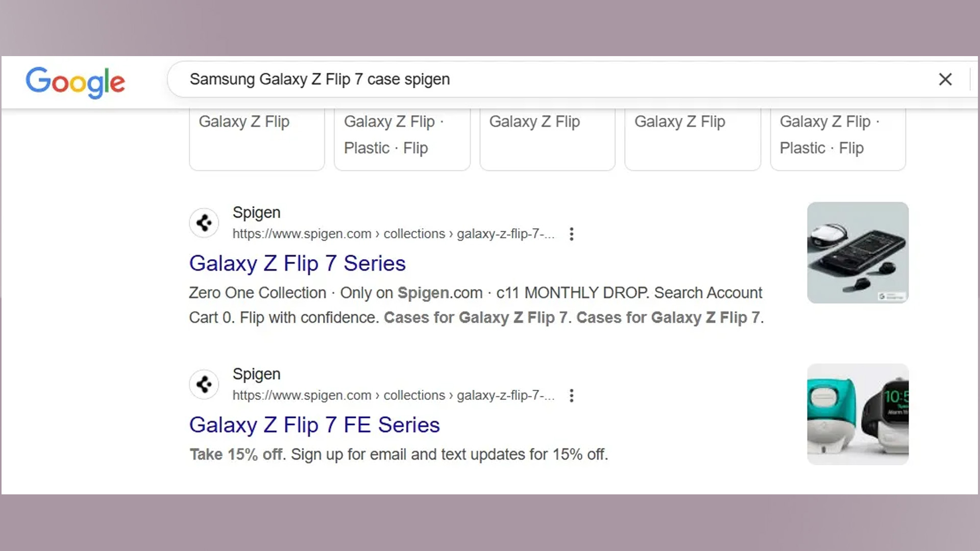The image size is (980, 551).
Task: Select the second card labeled Galaxy Z Flip · Plastic · Flip
Action: pyautogui.click(x=402, y=139)
